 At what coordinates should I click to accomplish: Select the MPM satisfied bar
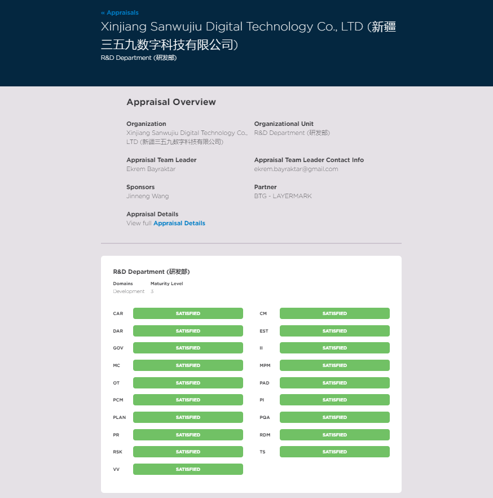tap(334, 365)
